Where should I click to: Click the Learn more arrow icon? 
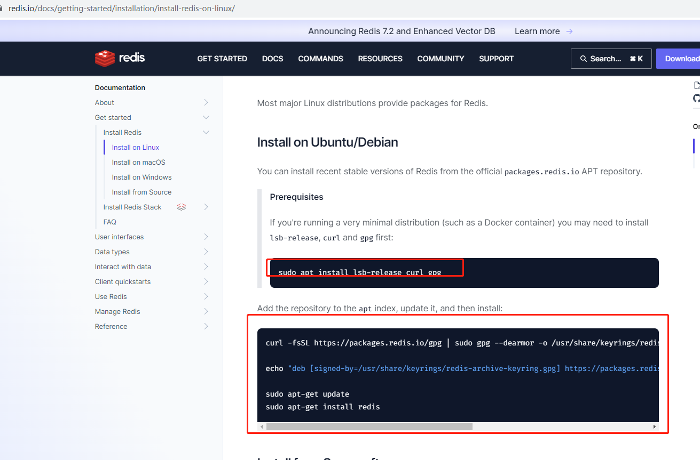click(569, 31)
